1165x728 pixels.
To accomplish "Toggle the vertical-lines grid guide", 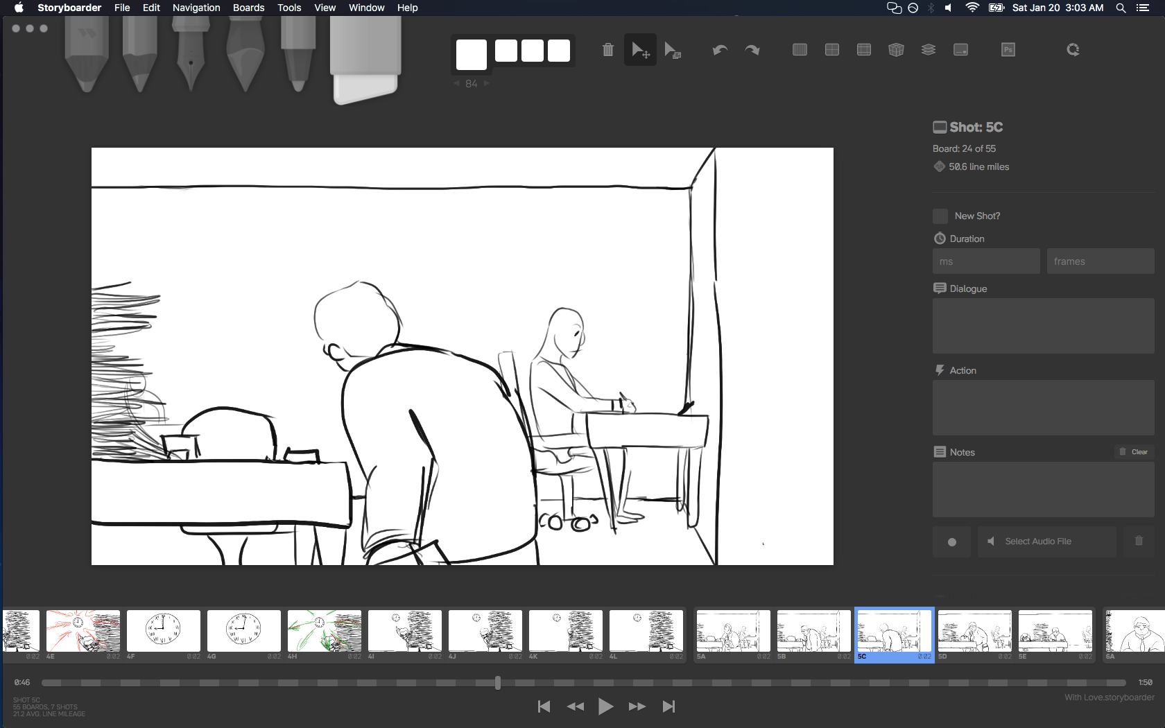I will [800, 50].
